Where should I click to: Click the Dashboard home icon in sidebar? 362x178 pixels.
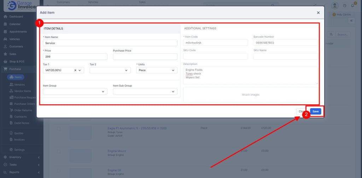[x=5, y=17]
